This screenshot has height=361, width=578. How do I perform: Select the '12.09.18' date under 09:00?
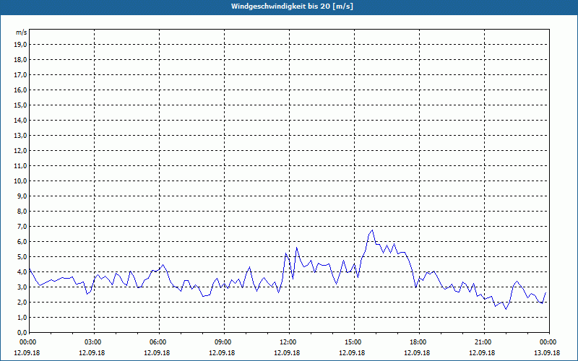pos(222,352)
